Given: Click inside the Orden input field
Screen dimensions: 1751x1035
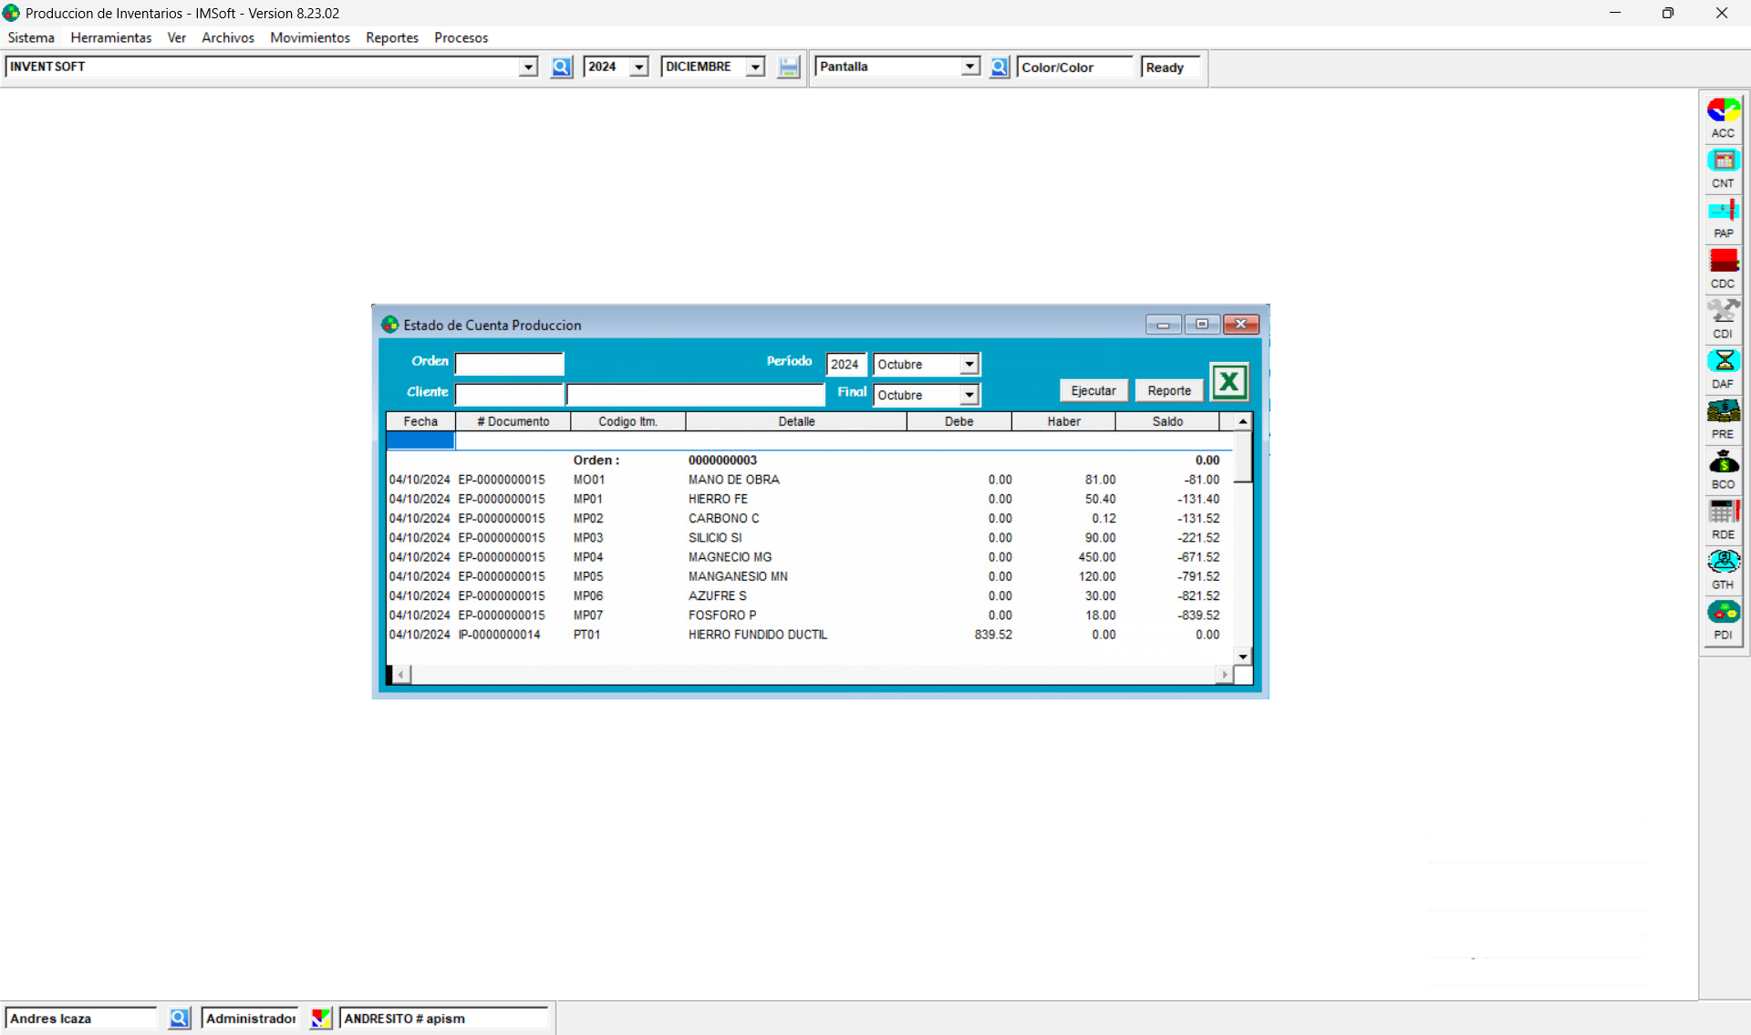Looking at the screenshot, I should (509, 364).
